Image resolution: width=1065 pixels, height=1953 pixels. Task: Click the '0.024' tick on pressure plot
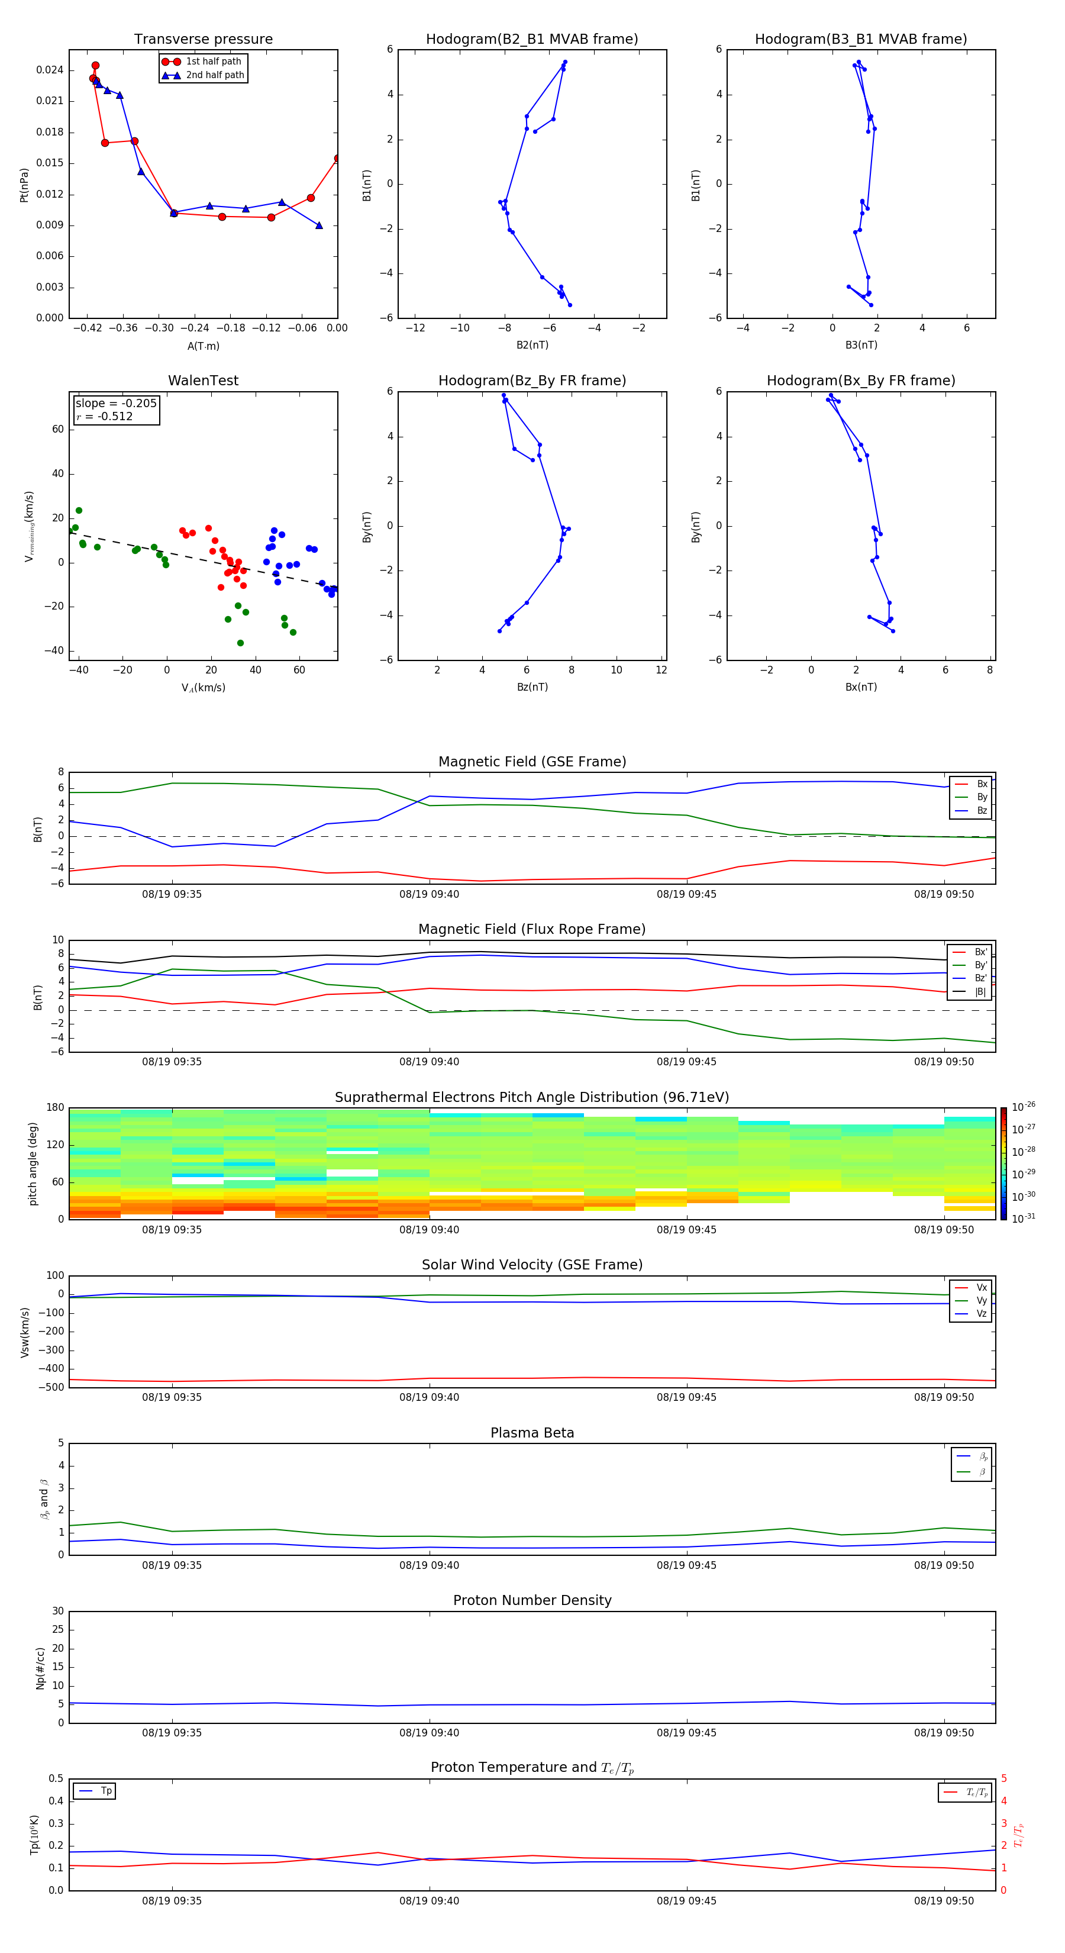49,70
